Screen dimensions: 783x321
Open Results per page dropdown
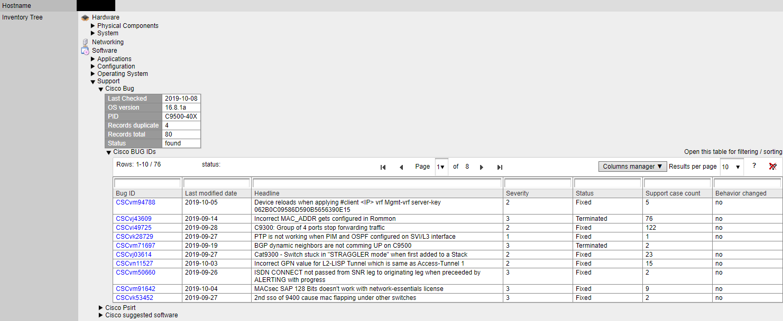tap(732, 167)
